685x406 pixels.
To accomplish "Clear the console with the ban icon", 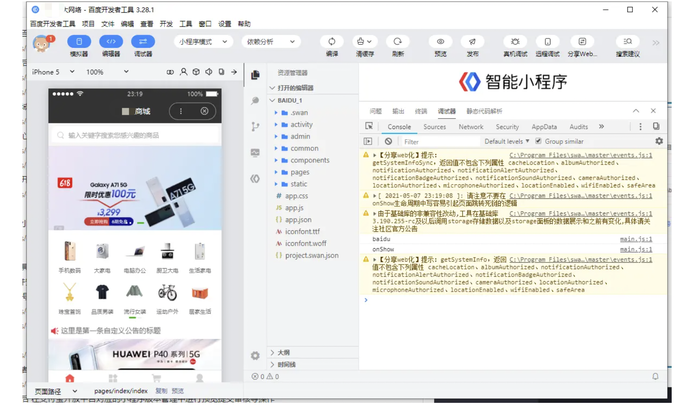I will [x=388, y=141].
